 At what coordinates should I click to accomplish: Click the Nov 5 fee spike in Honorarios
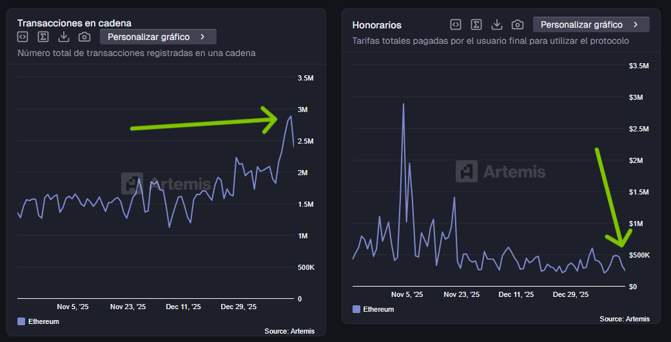pyautogui.click(x=404, y=104)
